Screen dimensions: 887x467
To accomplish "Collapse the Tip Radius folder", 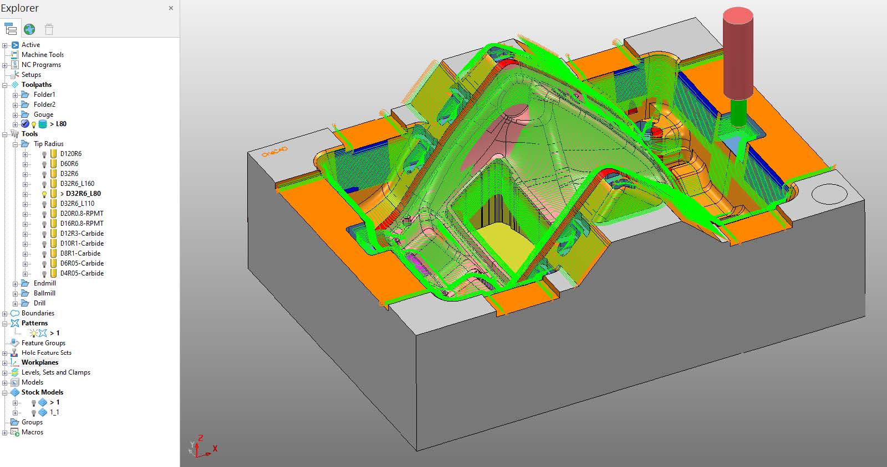I will click(x=16, y=144).
